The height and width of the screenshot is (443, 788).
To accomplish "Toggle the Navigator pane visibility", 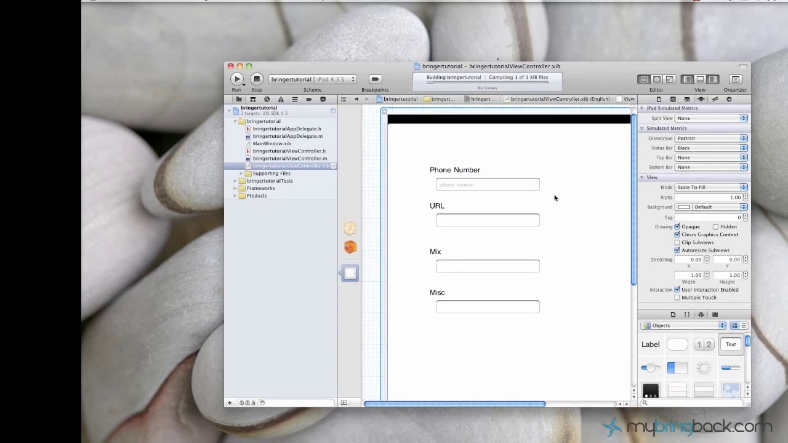I will point(687,79).
